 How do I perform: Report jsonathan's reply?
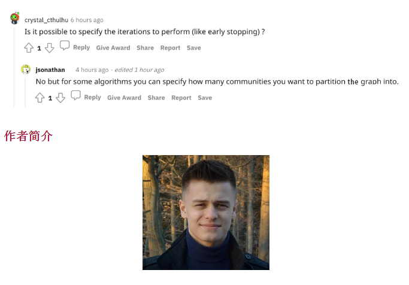[181, 98]
